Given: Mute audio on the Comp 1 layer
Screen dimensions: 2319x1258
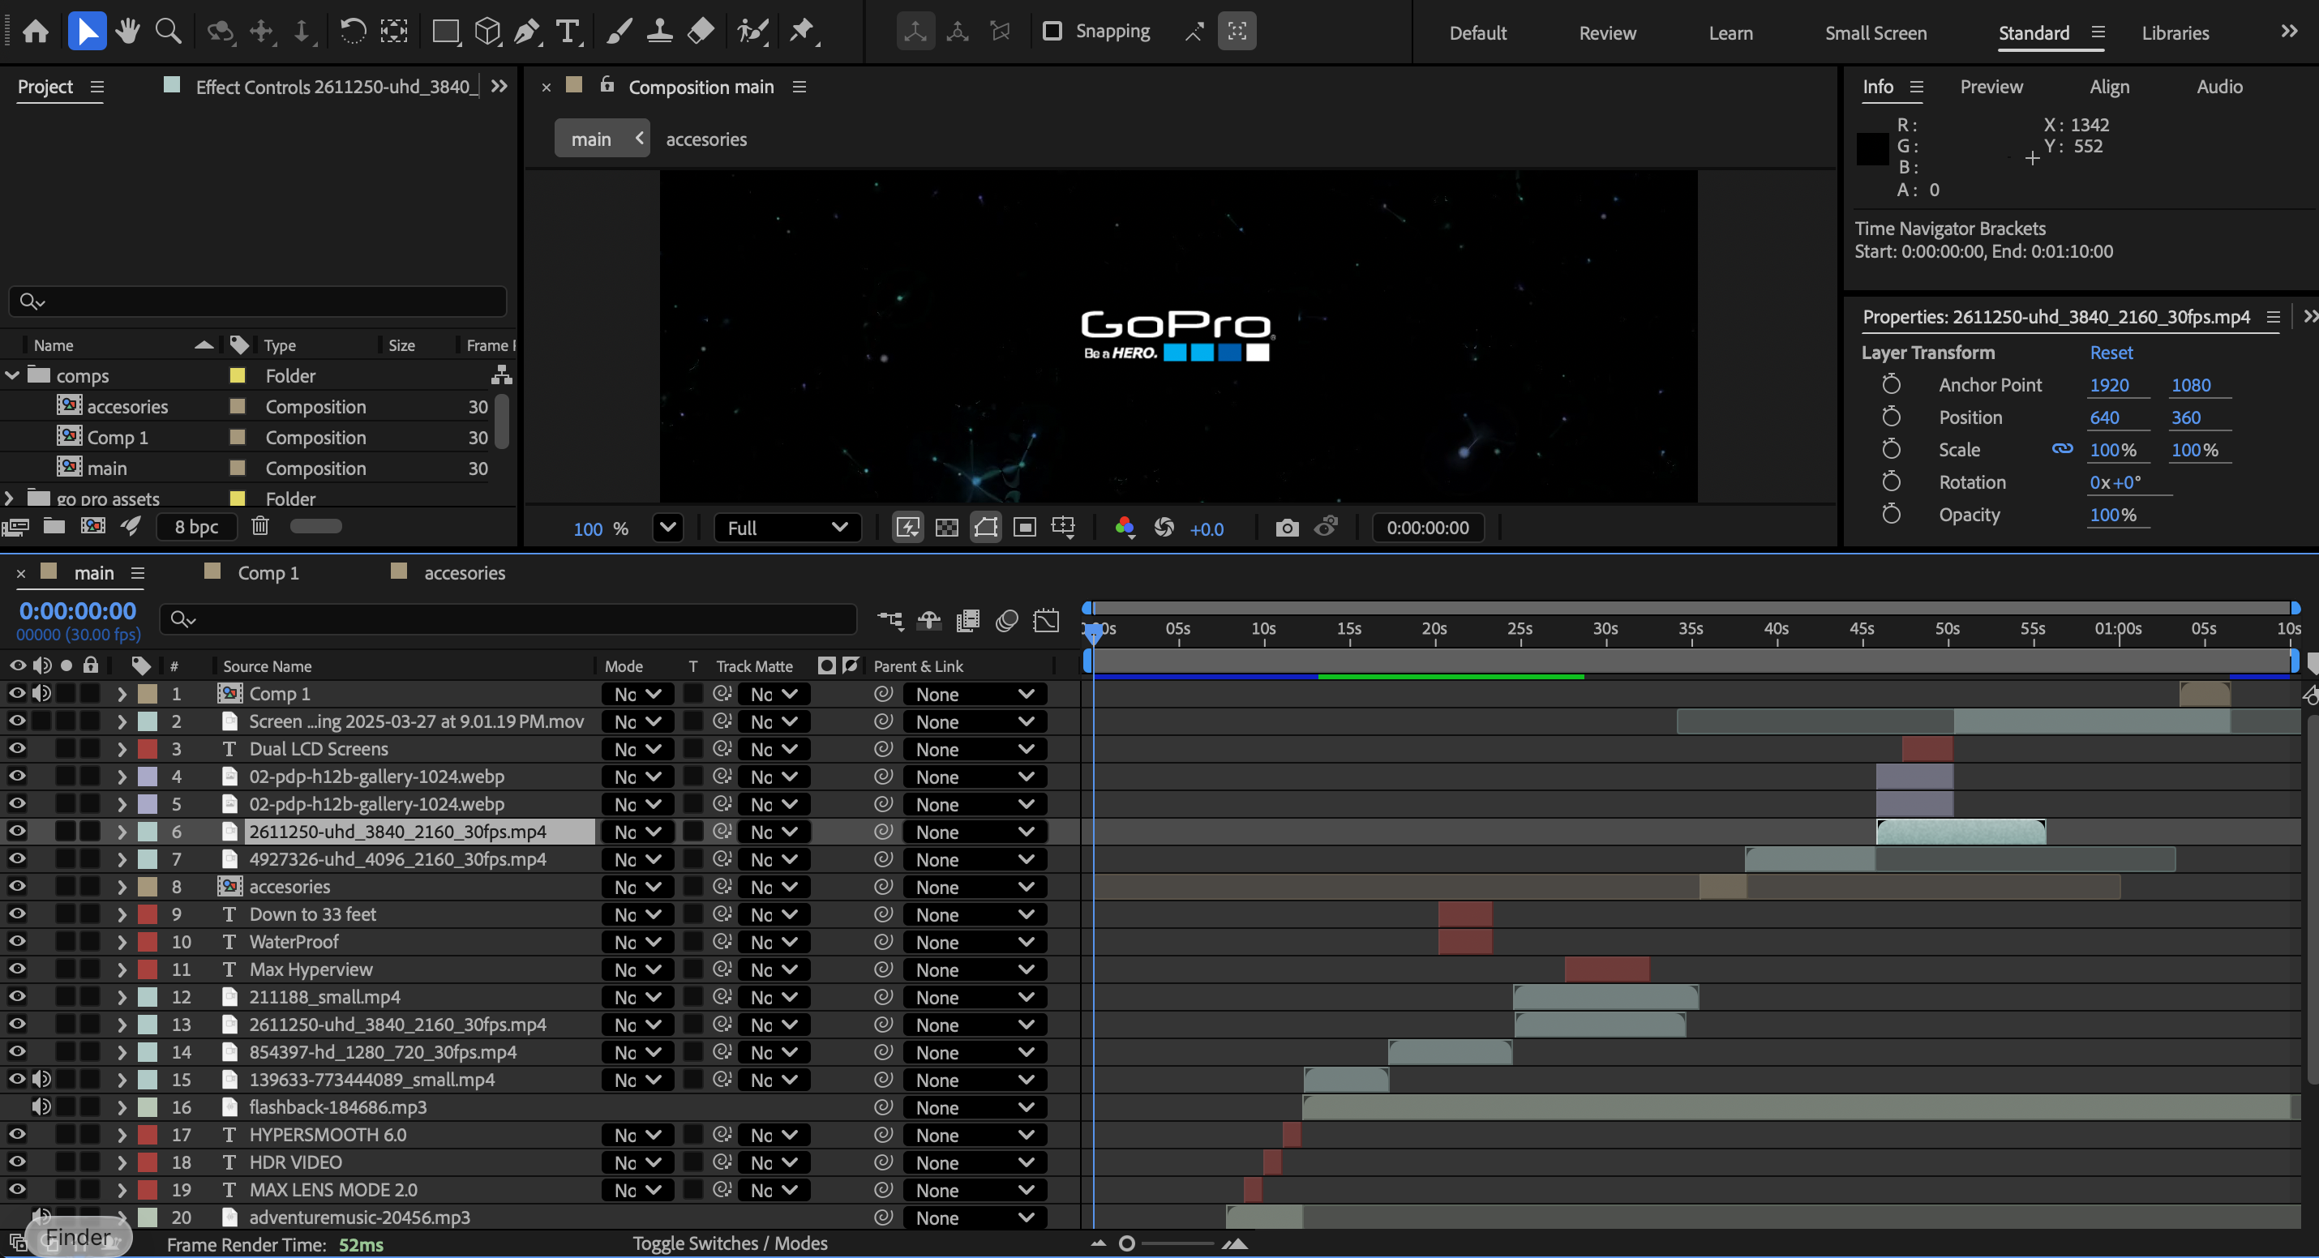Looking at the screenshot, I should (x=41, y=693).
